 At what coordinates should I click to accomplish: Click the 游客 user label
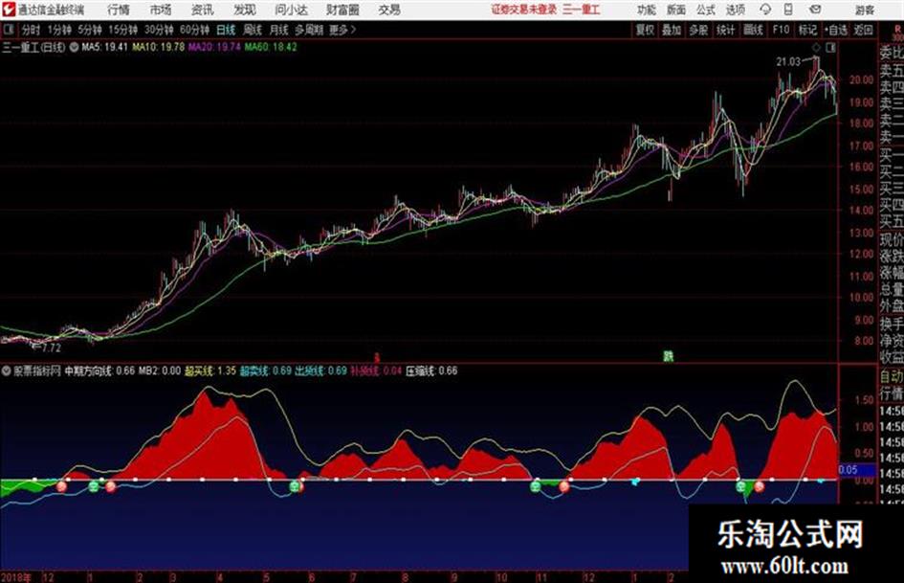[x=864, y=10]
